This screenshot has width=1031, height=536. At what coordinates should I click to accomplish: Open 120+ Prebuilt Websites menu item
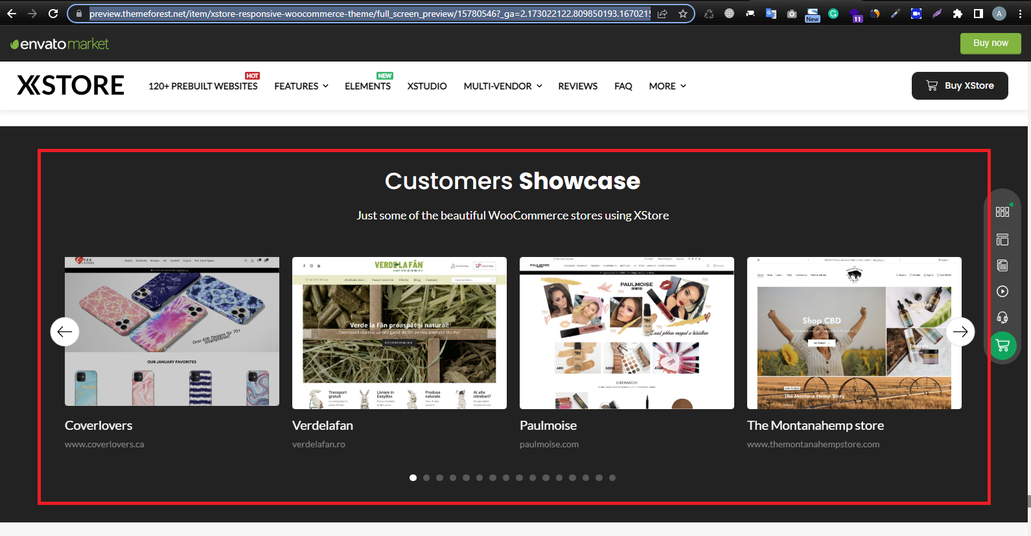coord(203,86)
